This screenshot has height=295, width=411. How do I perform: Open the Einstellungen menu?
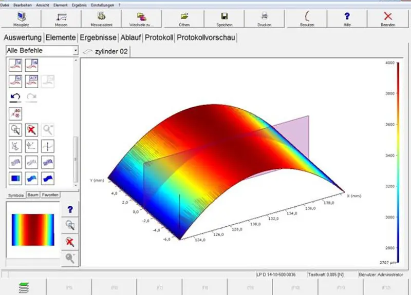(102, 5)
